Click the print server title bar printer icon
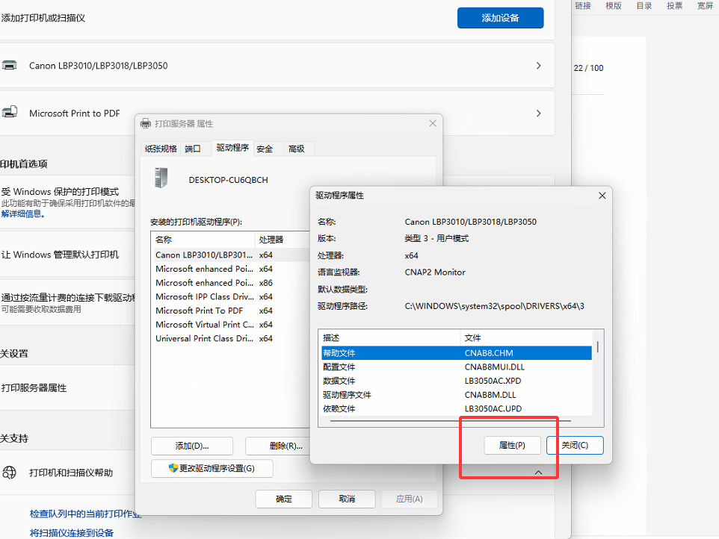Viewport: 719px width, 539px height. (x=146, y=123)
